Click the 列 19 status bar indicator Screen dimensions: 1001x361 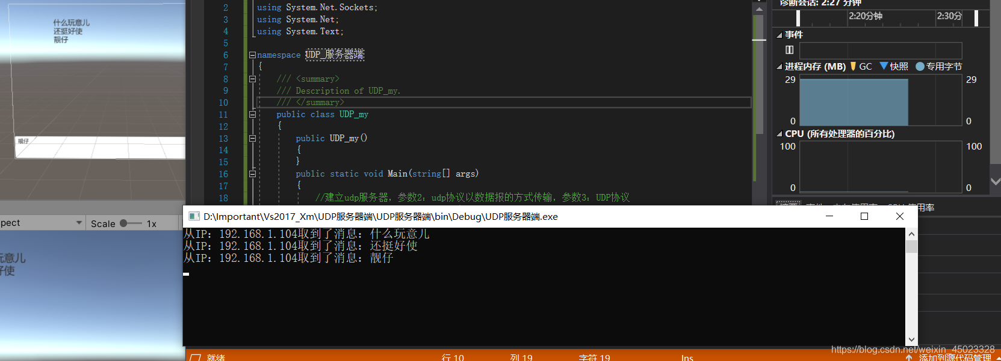(521, 357)
